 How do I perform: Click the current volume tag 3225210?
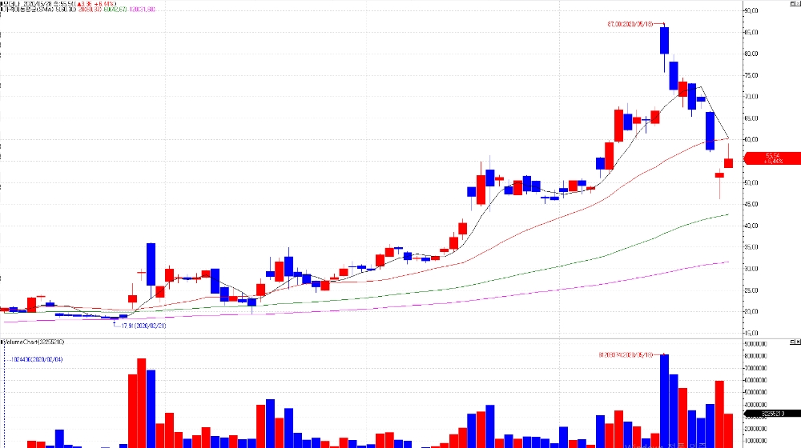tap(773, 414)
